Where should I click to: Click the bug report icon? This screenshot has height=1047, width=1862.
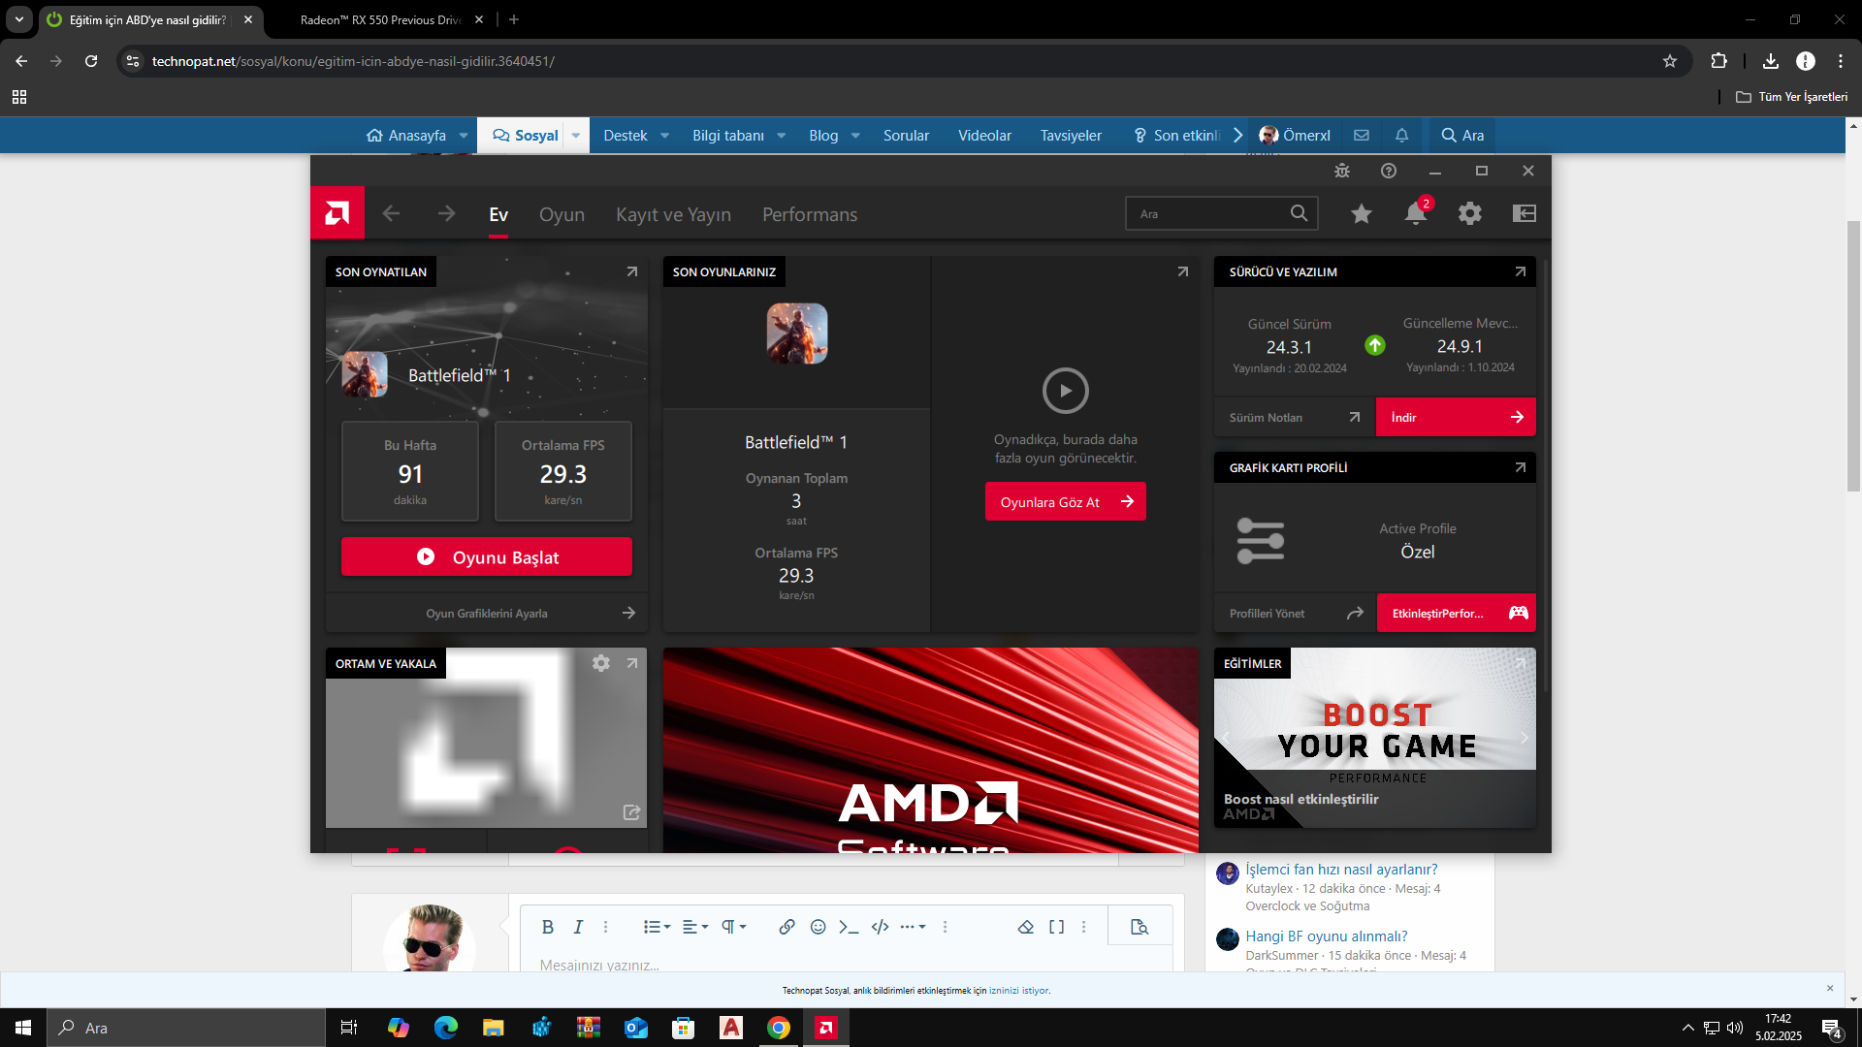click(x=1341, y=171)
